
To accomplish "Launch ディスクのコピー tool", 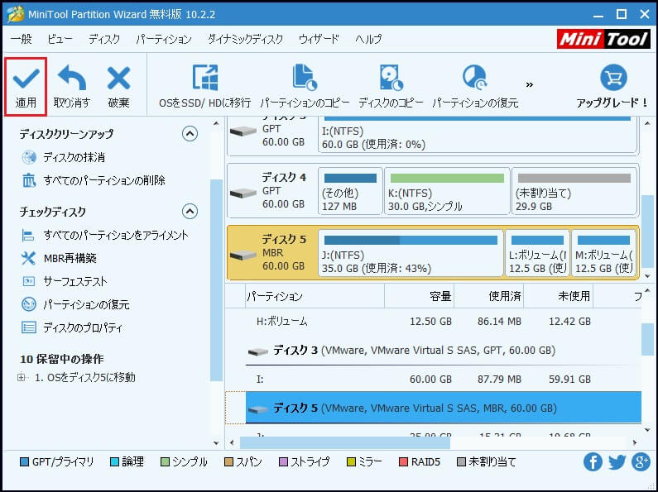I will 391,86.
